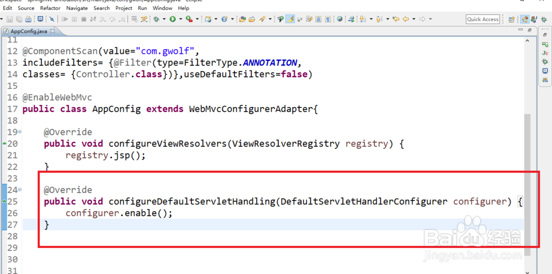
Task: Click the Run Last Tool icon
Action: [x=189, y=19]
